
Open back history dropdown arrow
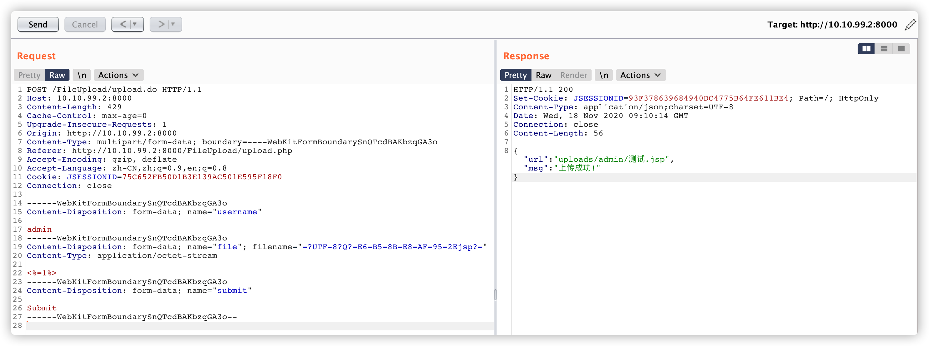(135, 24)
